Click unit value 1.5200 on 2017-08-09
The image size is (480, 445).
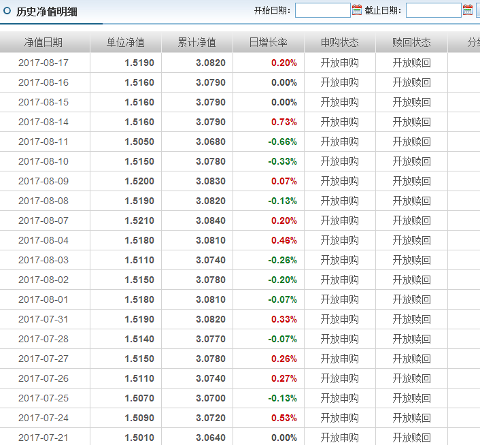pyautogui.click(x=139, y=181)
